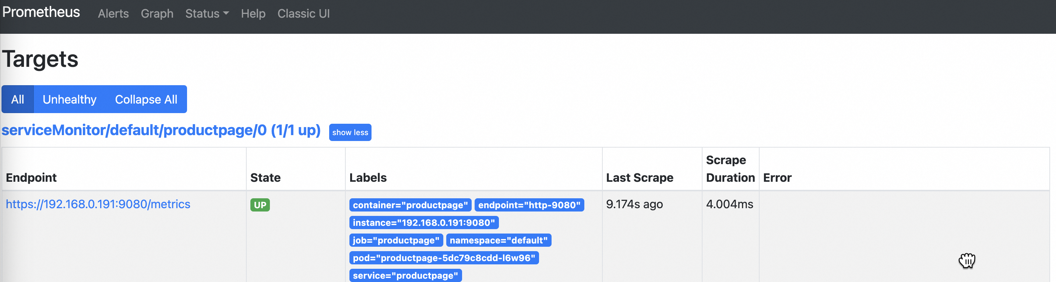
Task: Filter to Unhealthy targets only
Action: (70, 99)
